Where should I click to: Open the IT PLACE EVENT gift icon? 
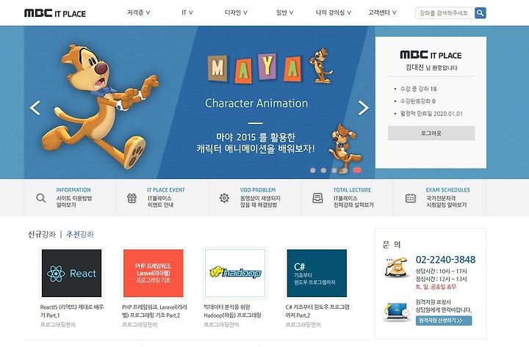[132, 198]
